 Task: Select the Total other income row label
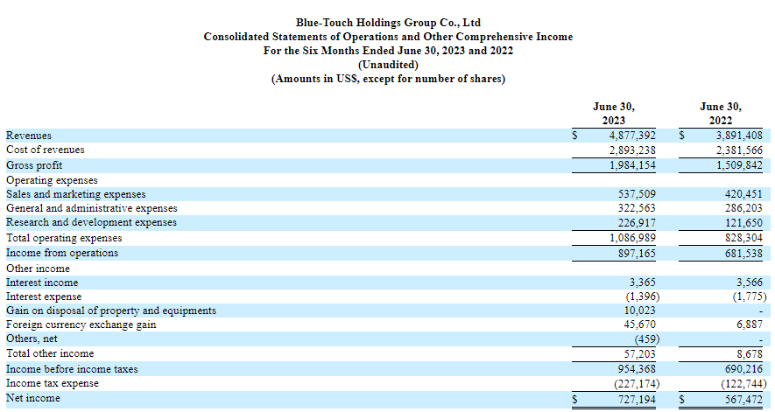[x=50, y=353]
